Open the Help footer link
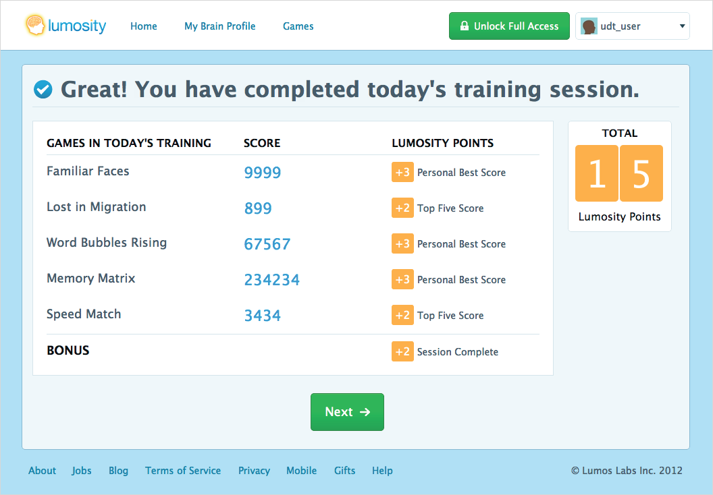The image size is (713, 495). 382,471
